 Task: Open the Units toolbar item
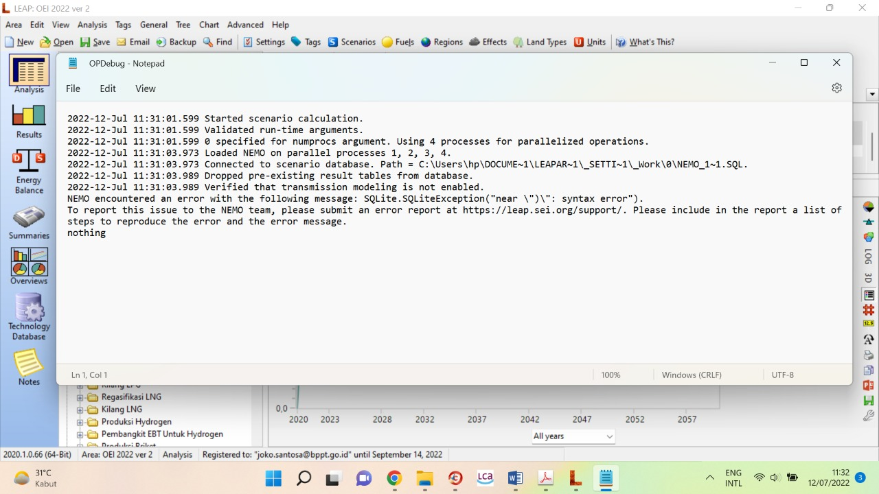pos(590,42)
